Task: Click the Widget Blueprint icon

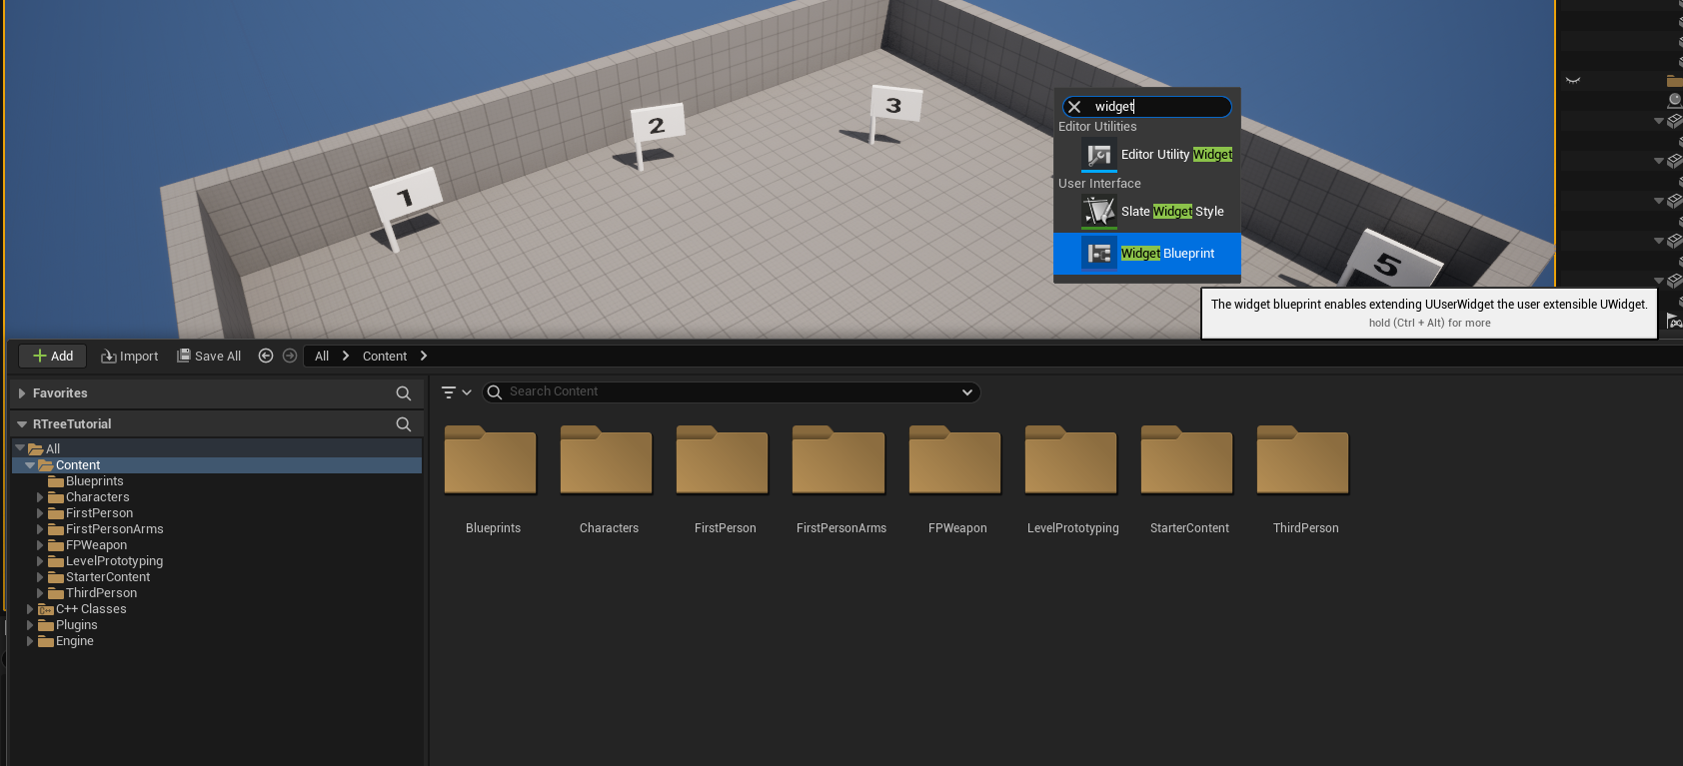Action: click(1099, 254)
